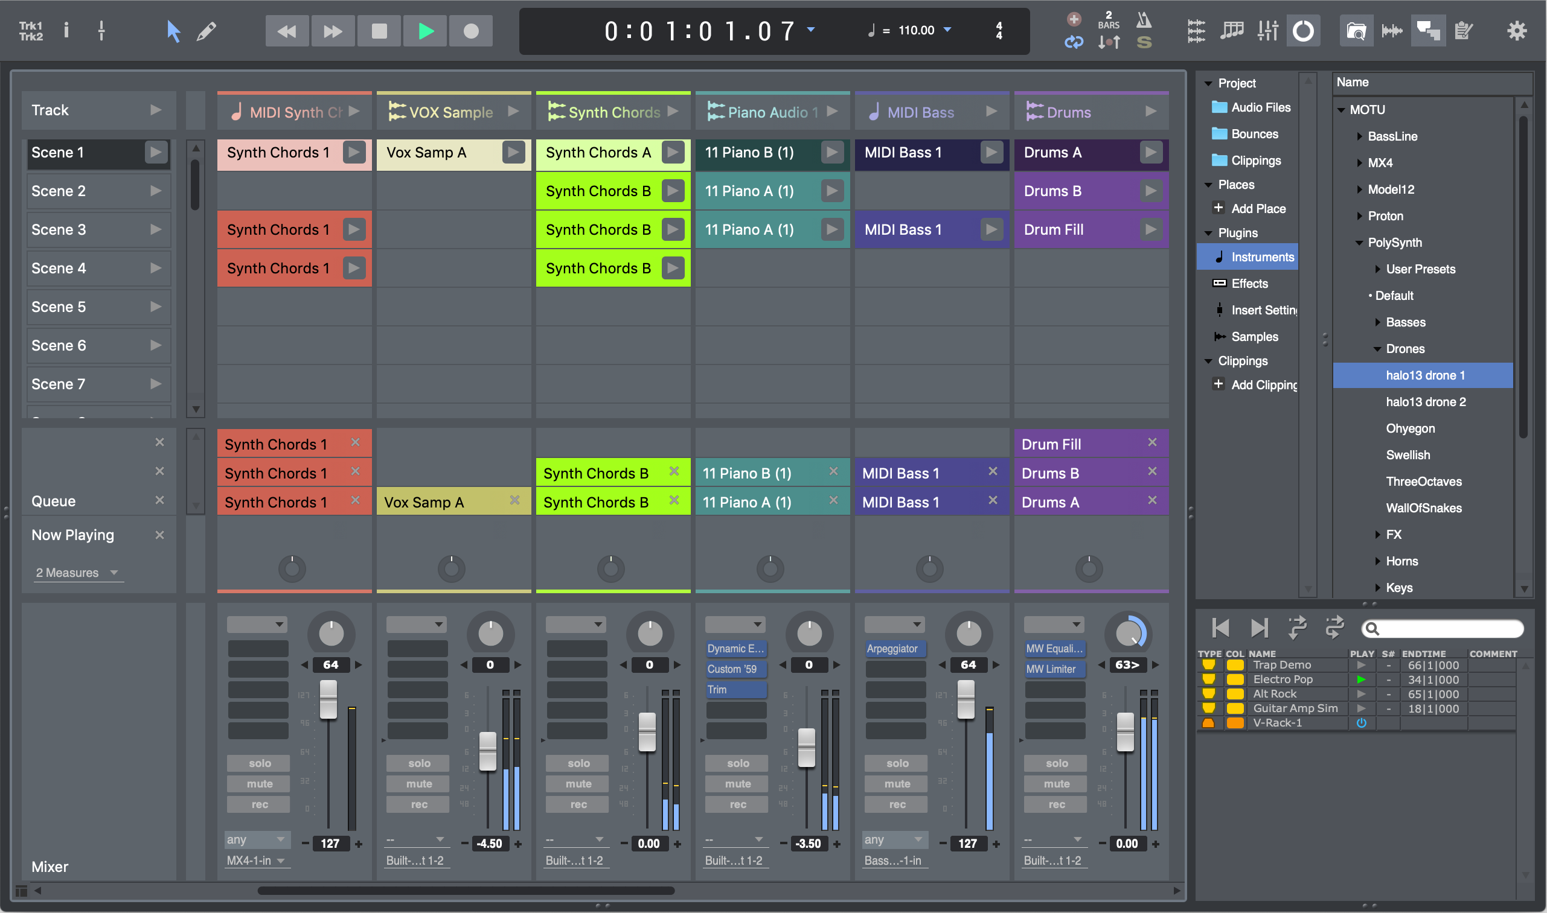Screen dimensions: 1547x913
Task: Expand the BassLine instrument entry
Action: coord(1359,136)
